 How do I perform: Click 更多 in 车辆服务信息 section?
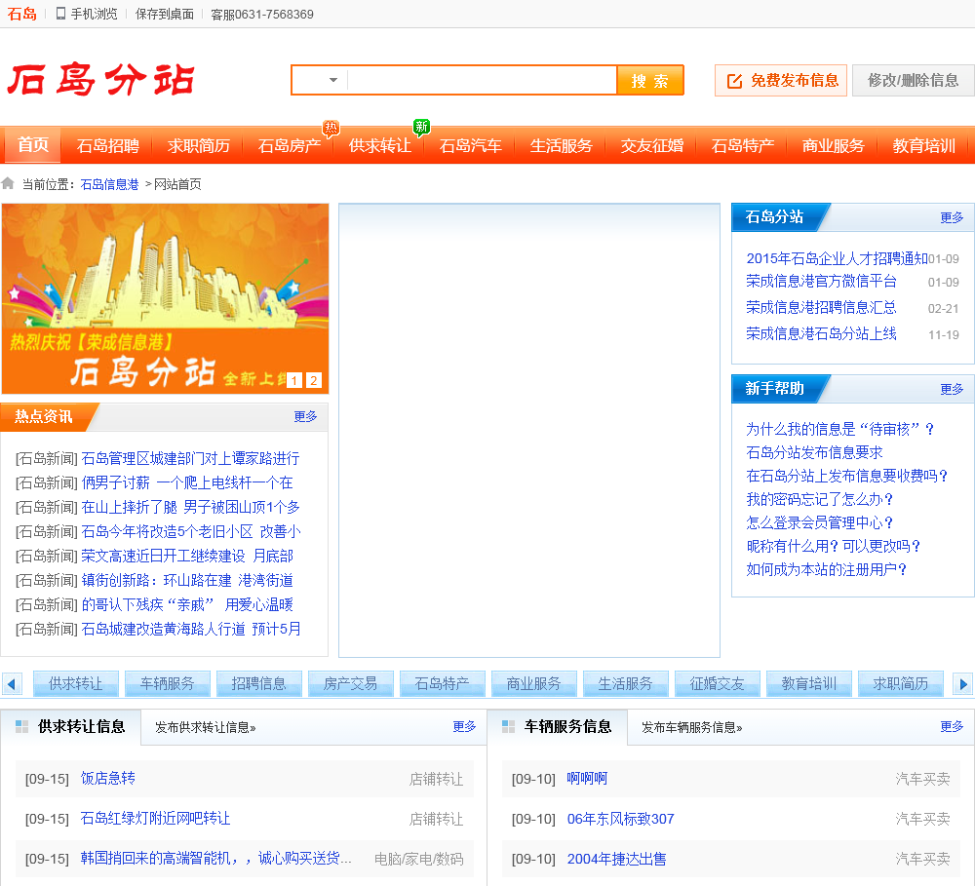(x=952, y=727)
